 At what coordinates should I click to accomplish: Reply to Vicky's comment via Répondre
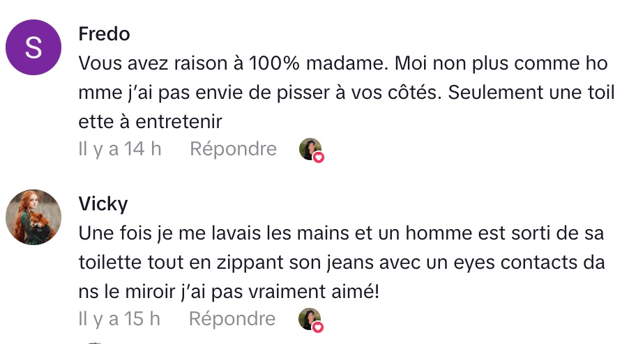click(233, 319)
